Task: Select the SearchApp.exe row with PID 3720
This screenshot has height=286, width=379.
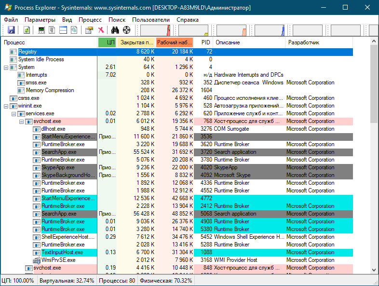Action: pos(177,152)
